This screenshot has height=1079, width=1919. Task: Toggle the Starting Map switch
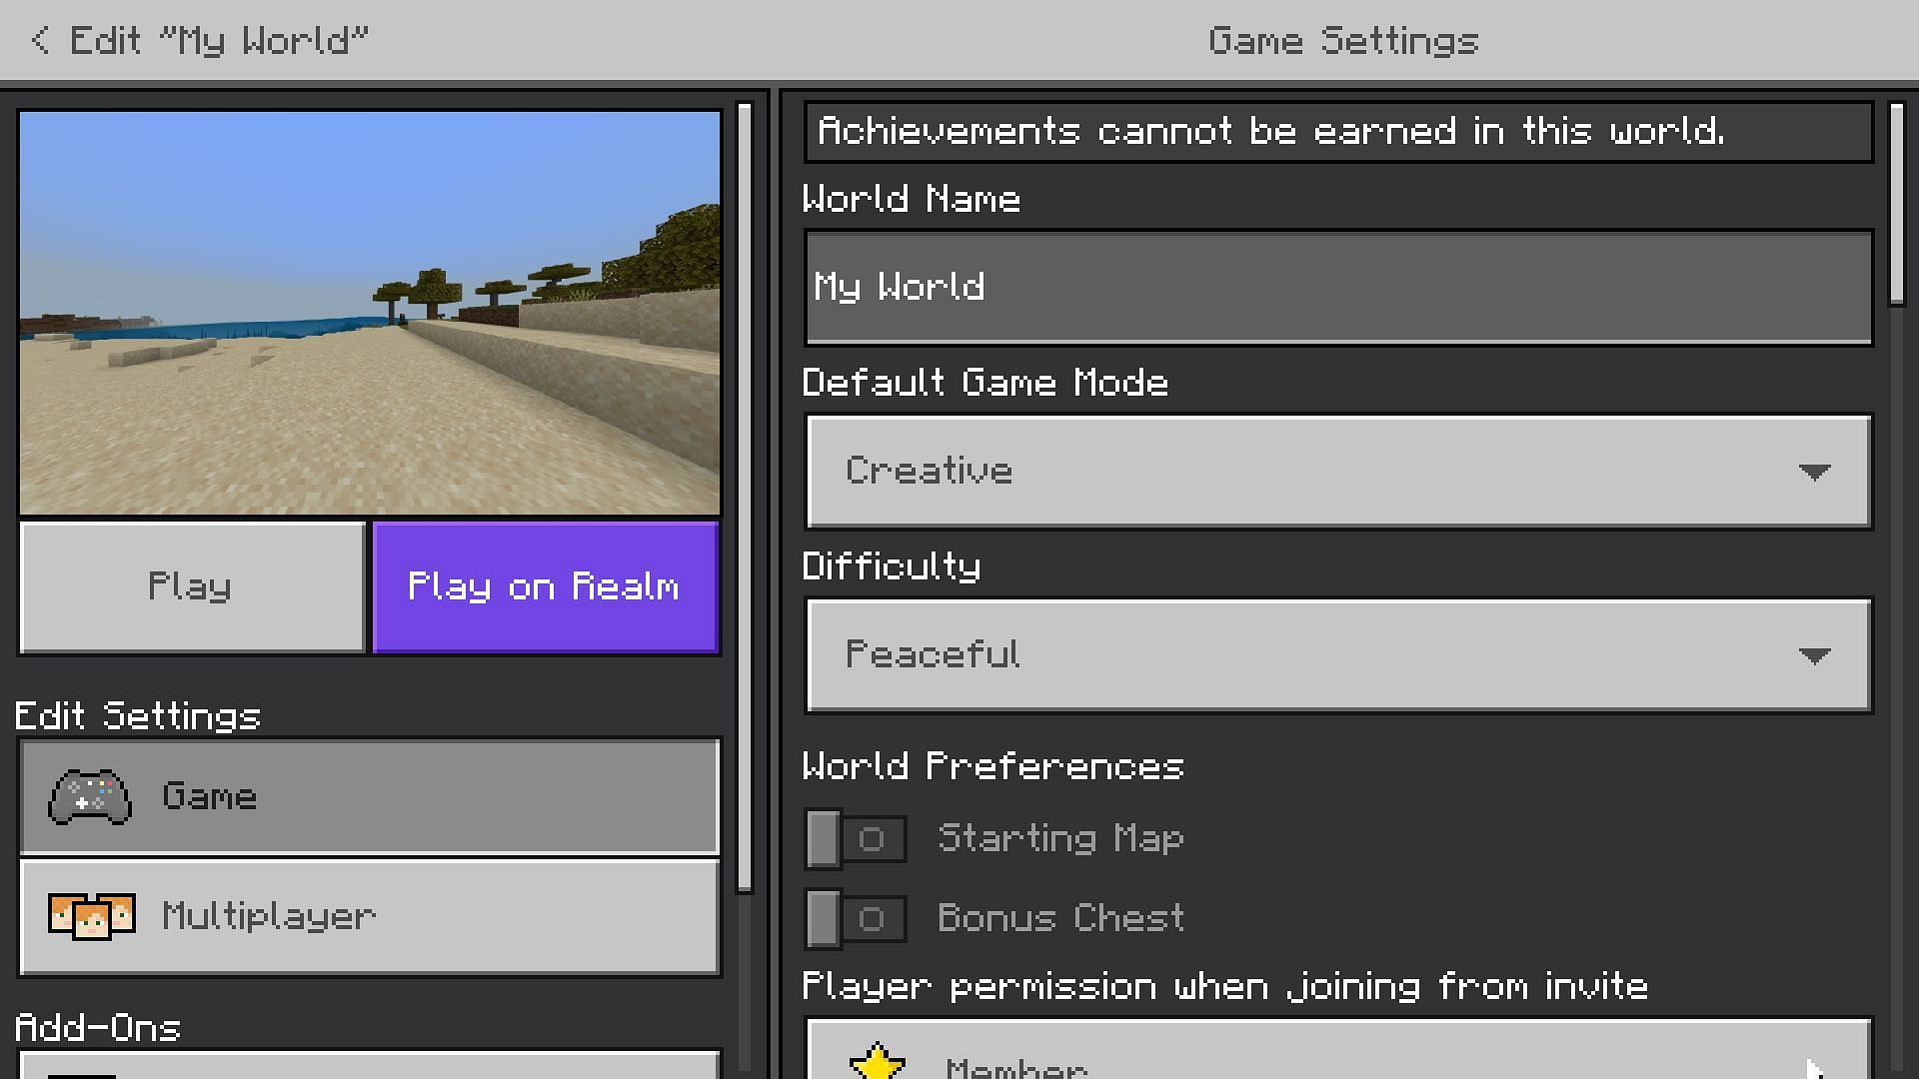856,838
